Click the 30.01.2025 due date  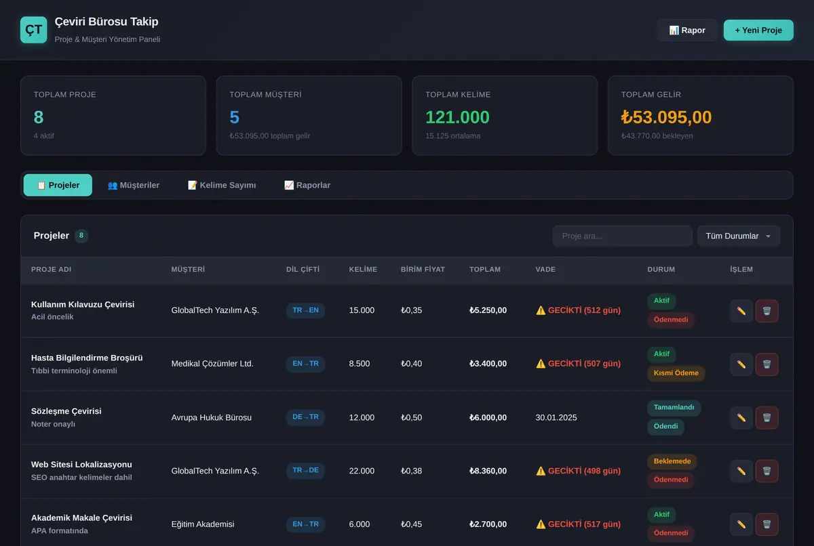click(556, 418)
